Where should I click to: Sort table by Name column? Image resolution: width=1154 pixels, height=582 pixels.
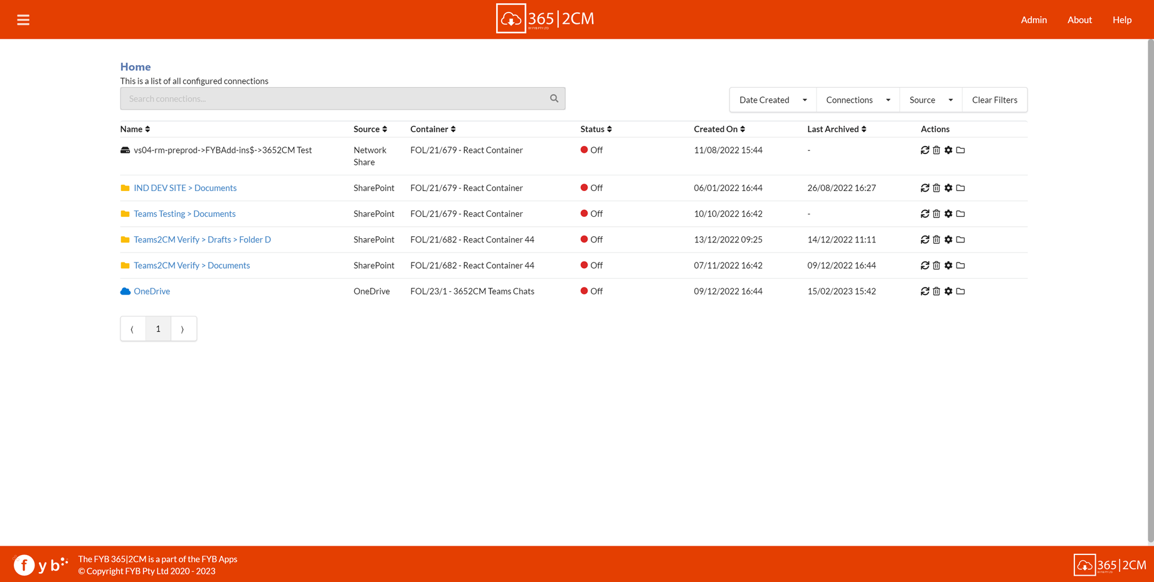(135, 129)
